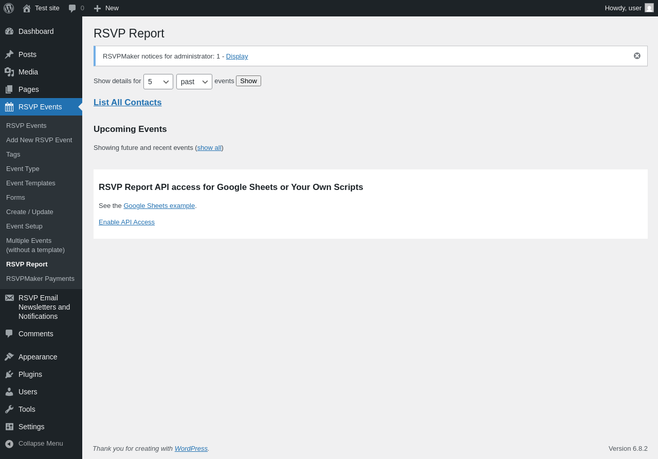Open Event Templates submenu item

click(31, 183)
